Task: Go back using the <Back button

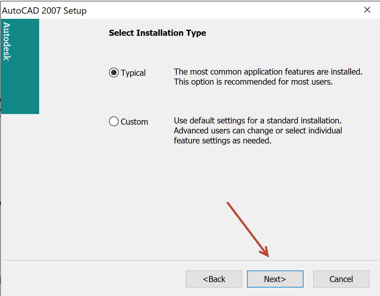Action: click(x=214, y=279)
